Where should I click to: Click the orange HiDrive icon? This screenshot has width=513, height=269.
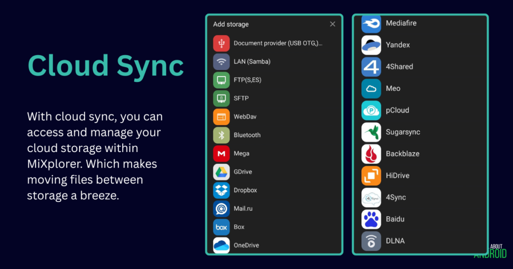point(371,175)
